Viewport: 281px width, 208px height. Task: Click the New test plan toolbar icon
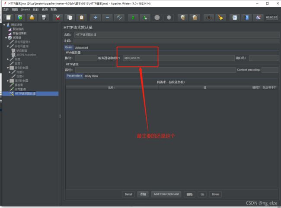8,18
